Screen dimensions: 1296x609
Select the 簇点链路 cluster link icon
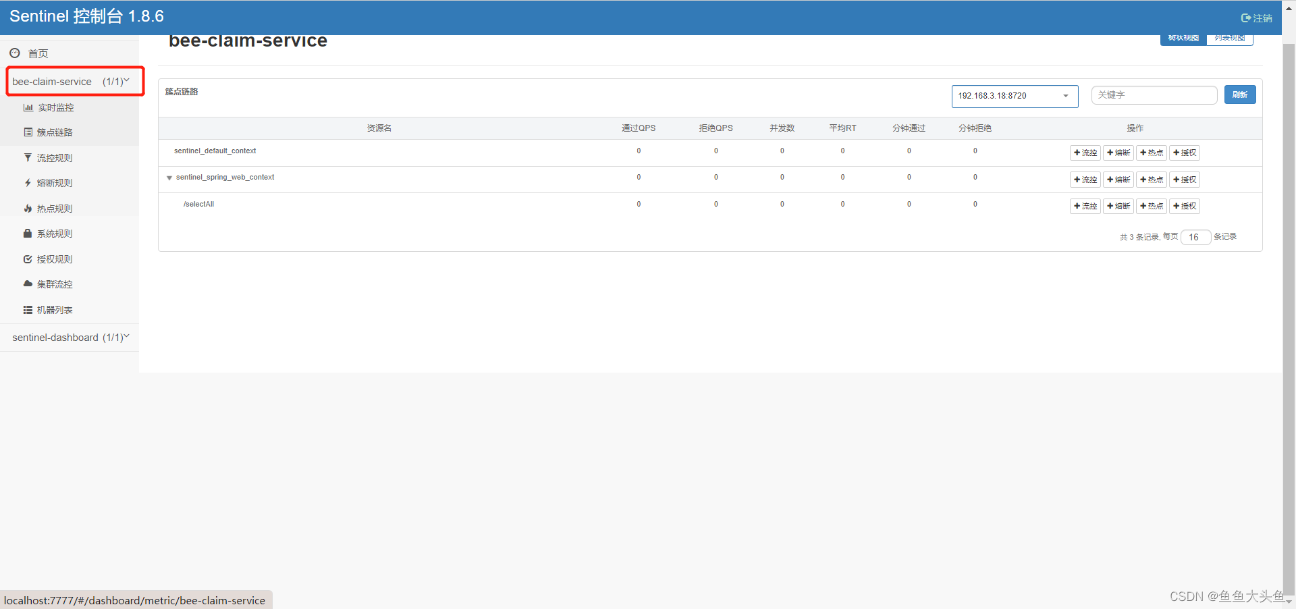28,132
